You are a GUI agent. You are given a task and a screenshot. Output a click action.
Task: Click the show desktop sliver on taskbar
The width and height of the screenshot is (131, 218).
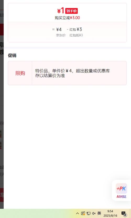130,213
